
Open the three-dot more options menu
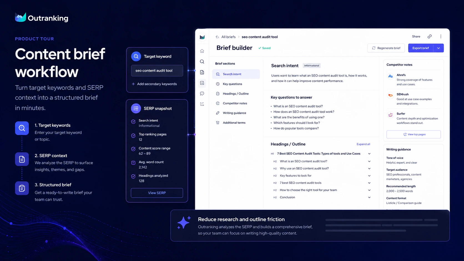pos(441,36)
